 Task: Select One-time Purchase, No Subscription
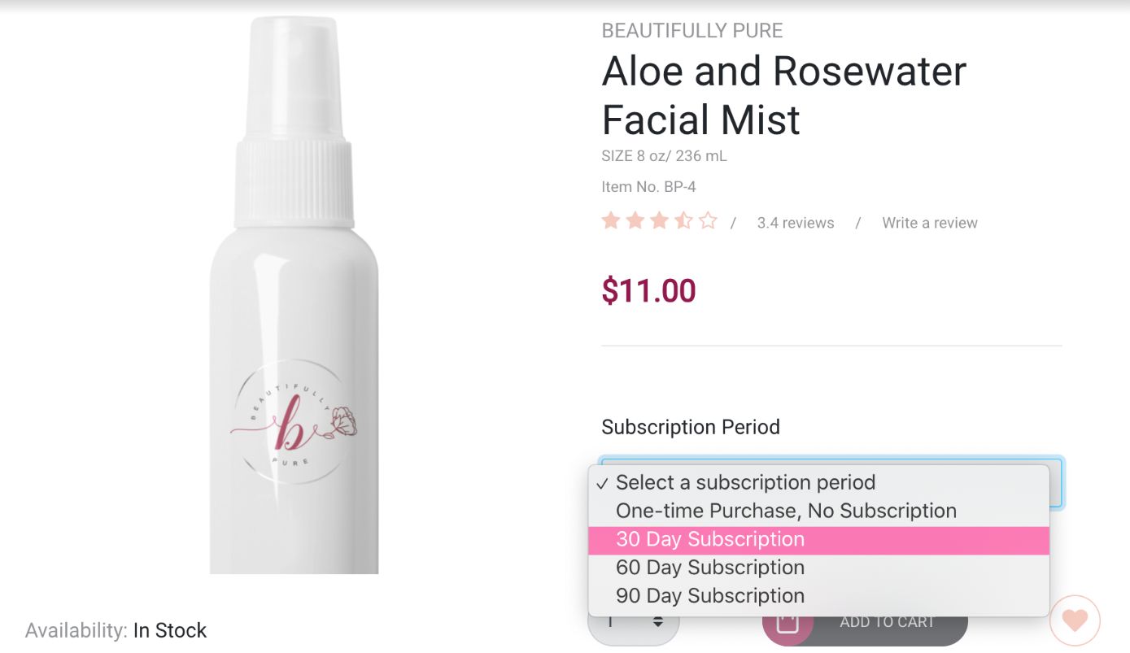tap(786, 511)
